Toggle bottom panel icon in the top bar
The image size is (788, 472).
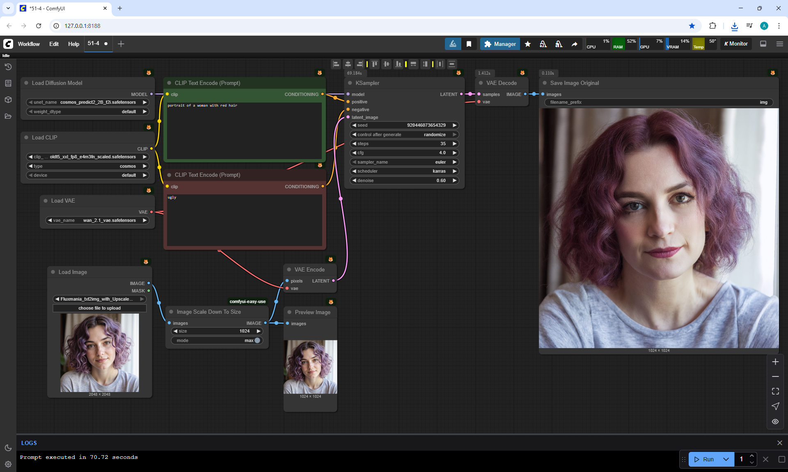(763, 44)
